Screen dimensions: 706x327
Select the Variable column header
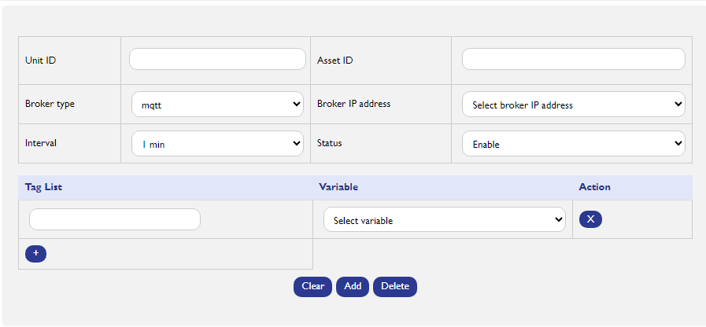[338, 187]
